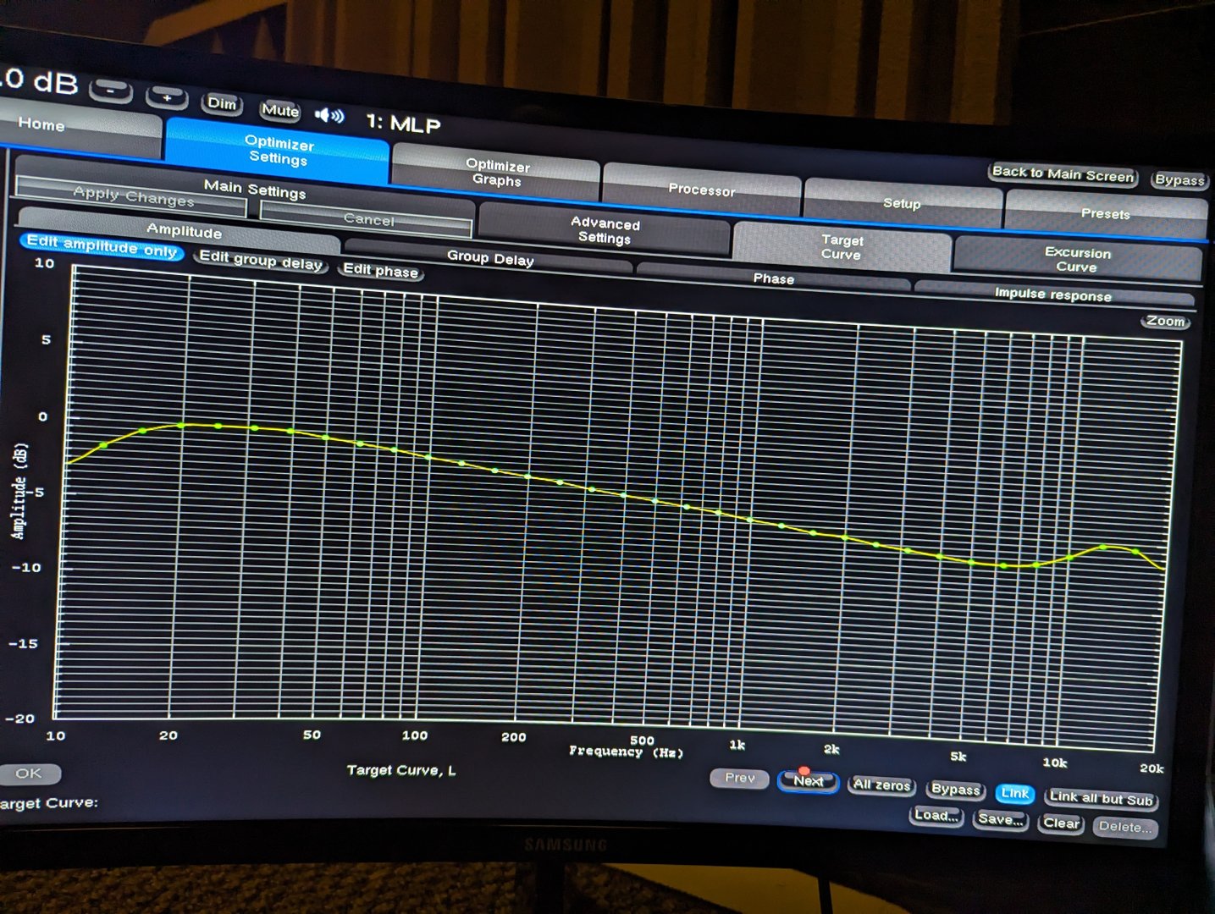1215x914 pixels.
Task: Click the volume minus button
Action: pos(111,90)
